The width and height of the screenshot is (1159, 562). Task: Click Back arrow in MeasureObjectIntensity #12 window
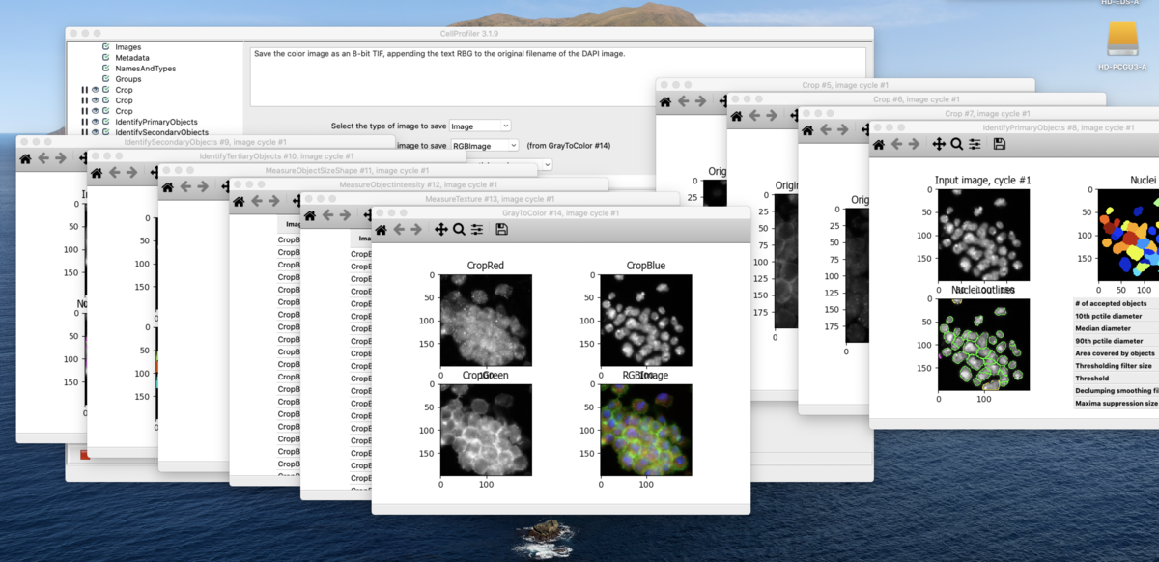coord(257,201)
